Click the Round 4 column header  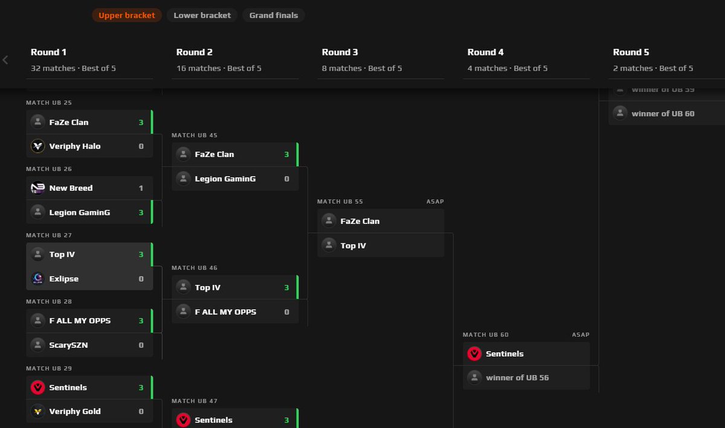pos(486,52)
